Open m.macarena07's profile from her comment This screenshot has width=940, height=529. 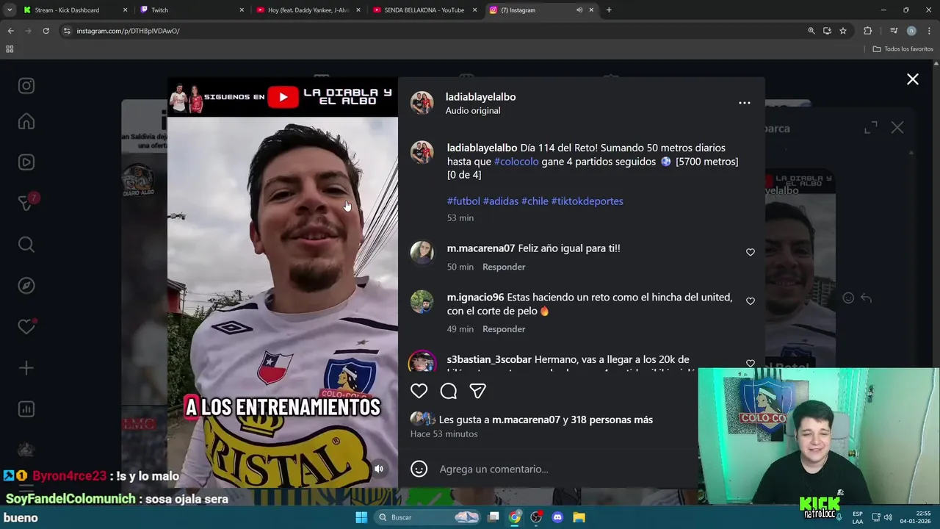pyautogui.click(x=480, y=248)
